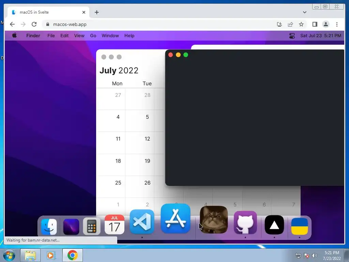This screenshot has width=349, height=262.
Task: Open the Window menu
Action: 110,35
